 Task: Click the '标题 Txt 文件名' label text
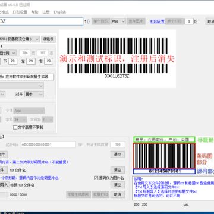pos(22,185)
